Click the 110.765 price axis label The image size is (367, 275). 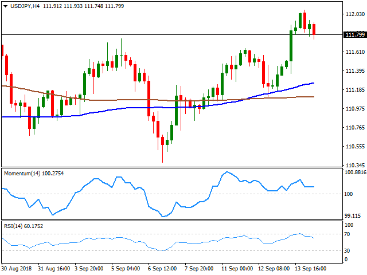pyautogui.click(x=355, y=128)
